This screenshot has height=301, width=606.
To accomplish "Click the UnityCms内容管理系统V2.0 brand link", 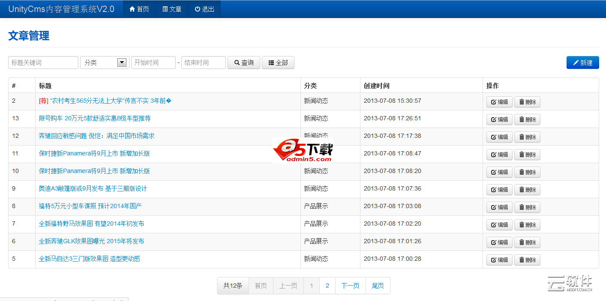I will 61,9.
